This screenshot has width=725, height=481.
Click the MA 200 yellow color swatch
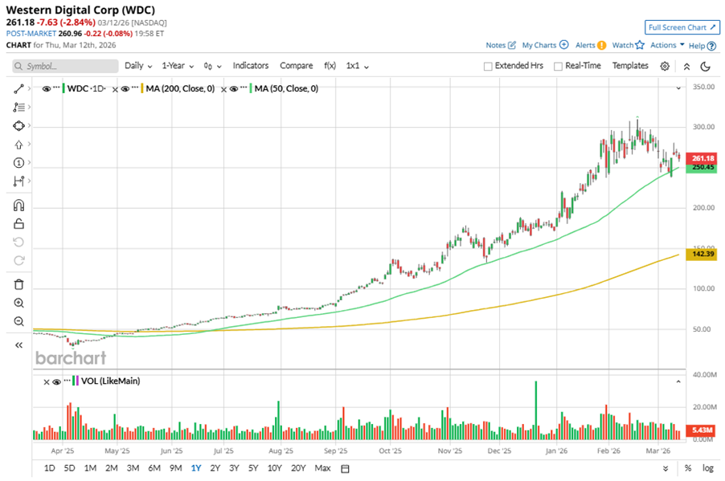click(142, 88)
